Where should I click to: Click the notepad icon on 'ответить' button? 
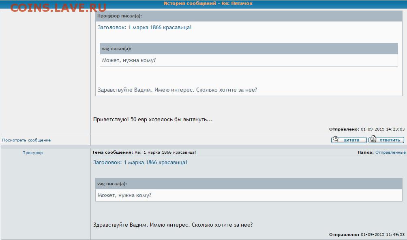pyautogui.click(x=373, y=139)
